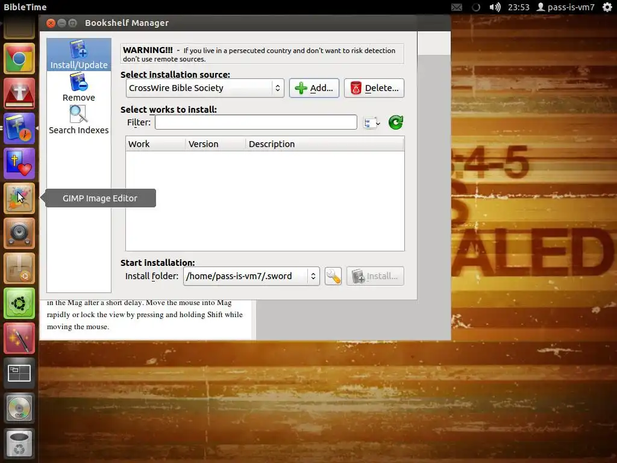The width and height of the screenshot is (617, 463).
Task: Open the Trash from the launcher
Action: click(19, 444)
